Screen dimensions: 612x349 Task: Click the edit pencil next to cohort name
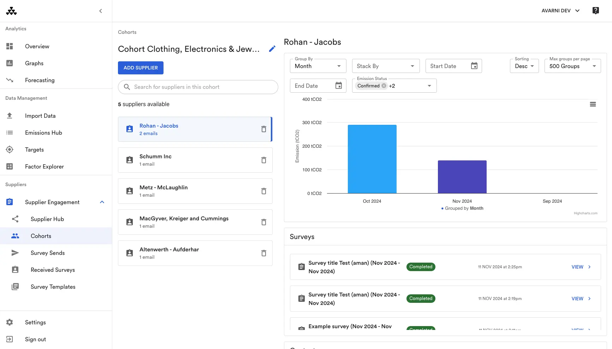click(x=272, y=49)
